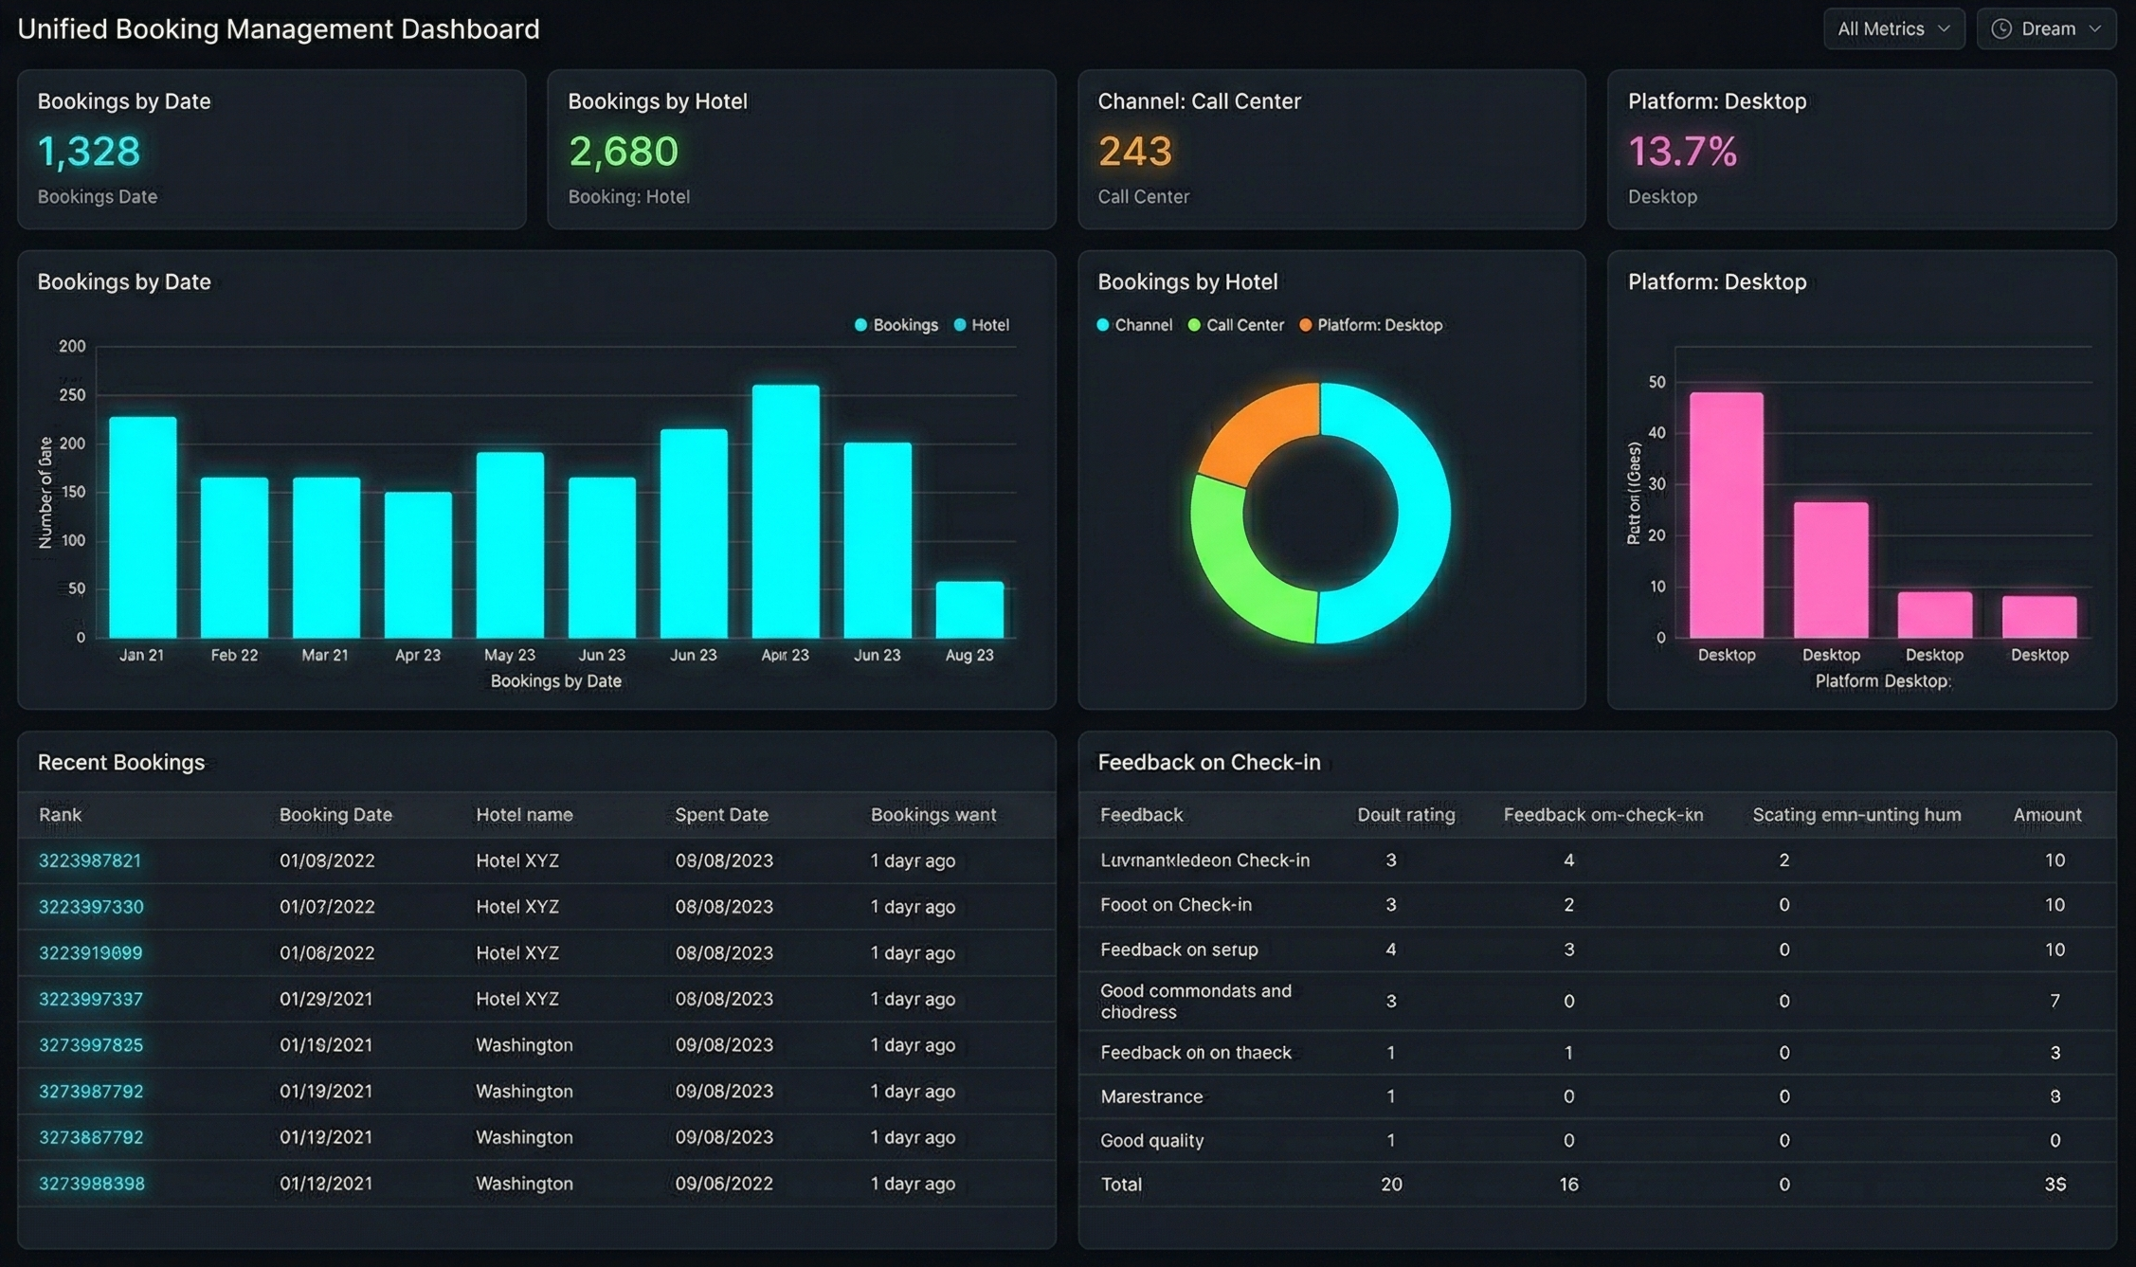Click the clock icon beside Dream
The height and width of the screenshot is (1267, 2136).
pos(2001,29)
